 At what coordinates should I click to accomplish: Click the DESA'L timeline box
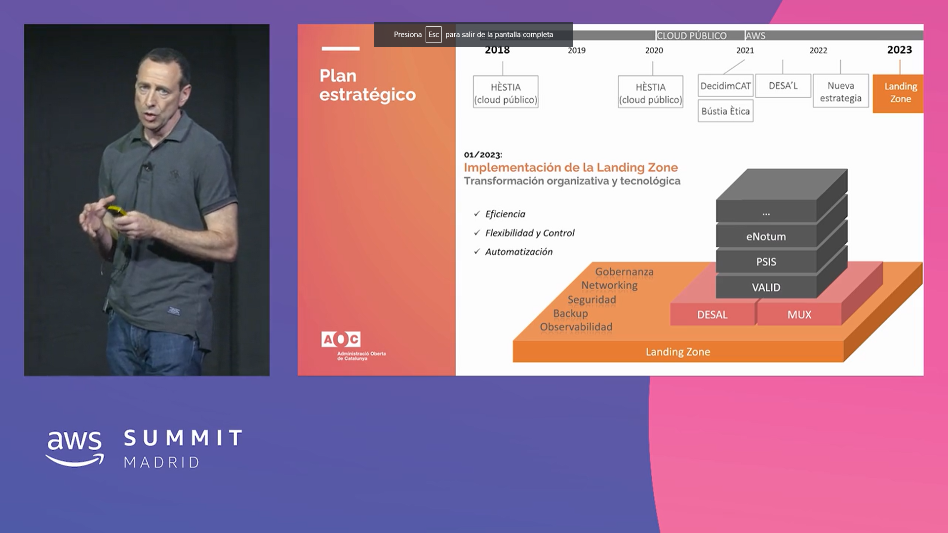(x=783, y=86)
